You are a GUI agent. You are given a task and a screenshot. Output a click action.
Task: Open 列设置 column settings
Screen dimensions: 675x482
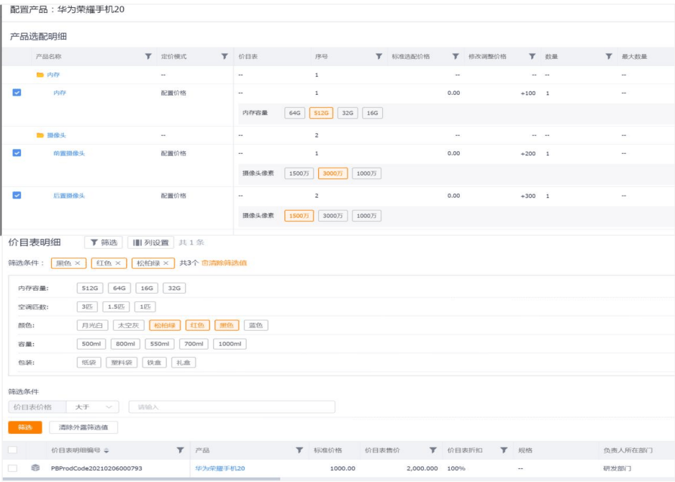point(150,243)
